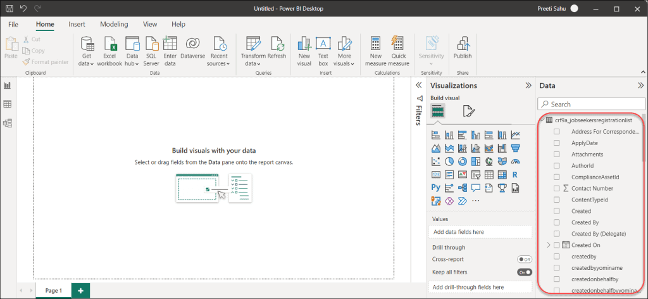Screen dimensions: 648x299
Task: Click the New visual button
Action: click(304, 51)
